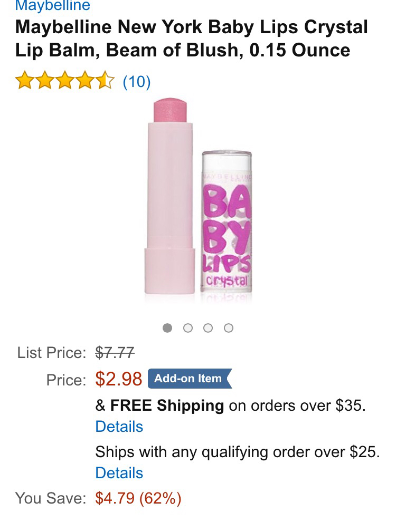Show the third image via carousel dot
This screenshot has height=522, width=396.
[x=208, y=328]
